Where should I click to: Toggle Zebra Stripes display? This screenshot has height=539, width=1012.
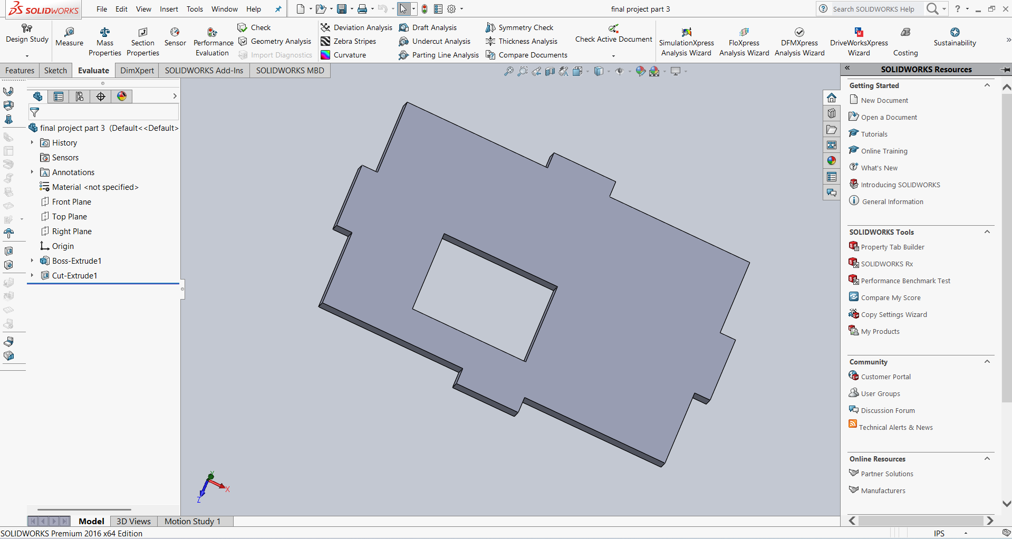click(348, 41)
